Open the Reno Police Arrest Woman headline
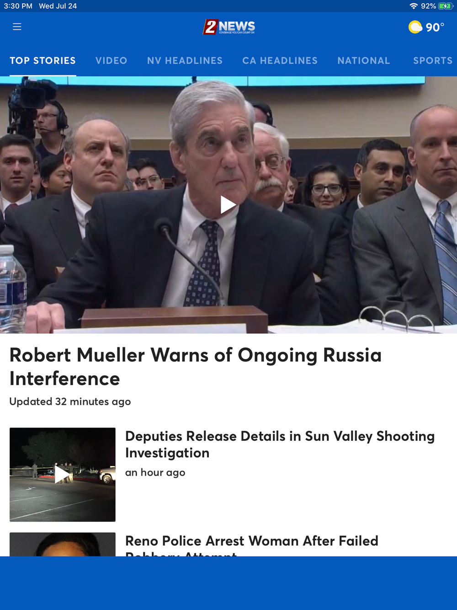The height and width of the screenshot is (610, 457). [251, 545]
